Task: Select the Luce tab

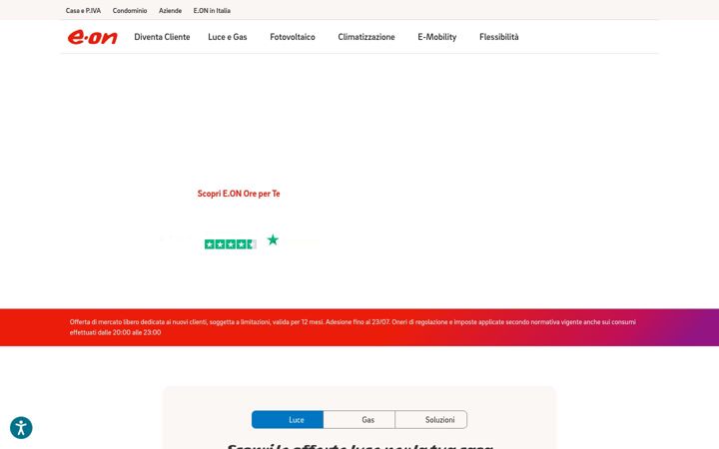Action: point(288,420)
